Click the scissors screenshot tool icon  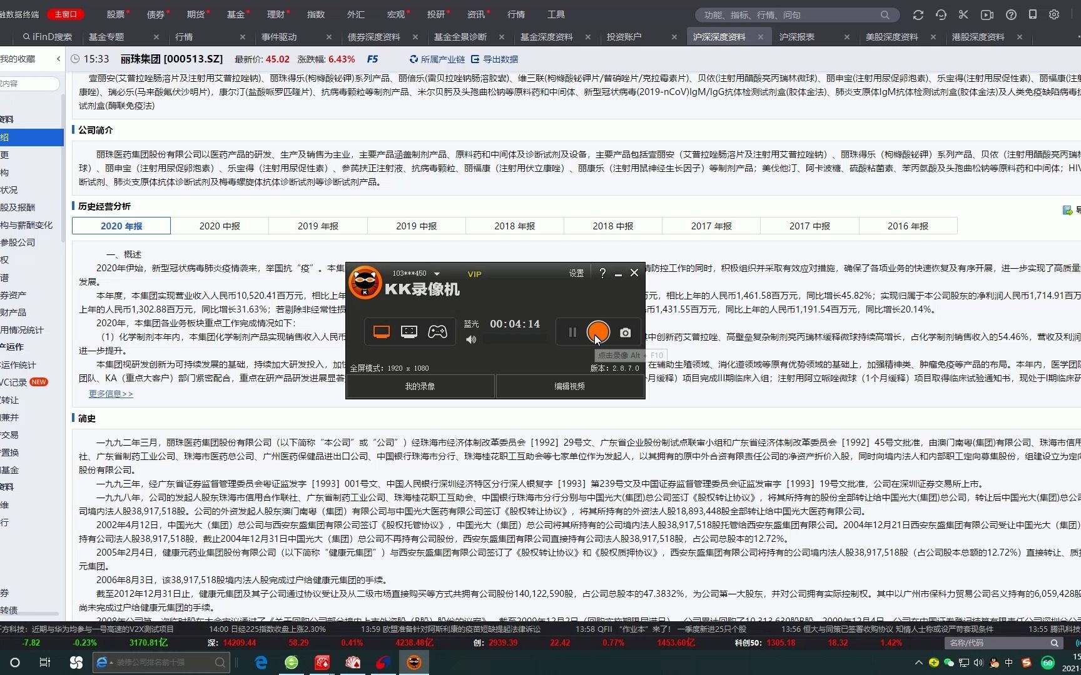[x=963, y=14]
